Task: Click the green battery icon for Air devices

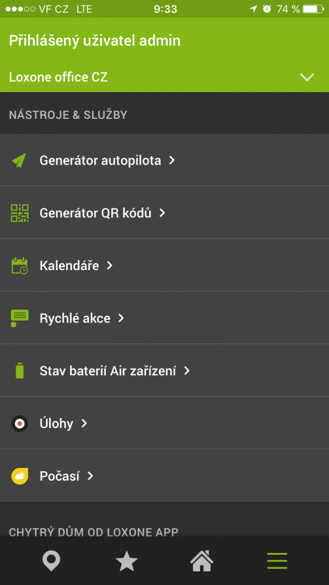Action: point(19,371)
